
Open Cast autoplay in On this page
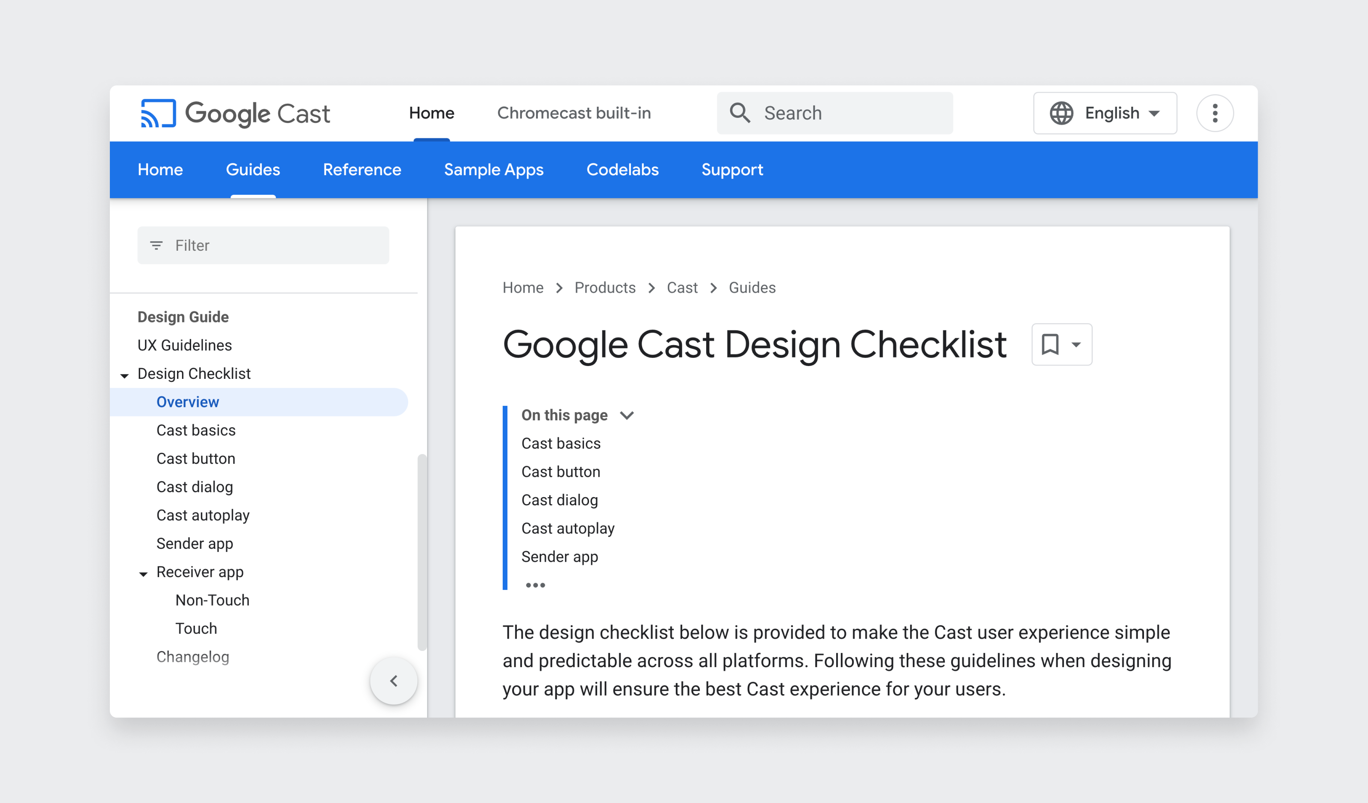point(567,528)
